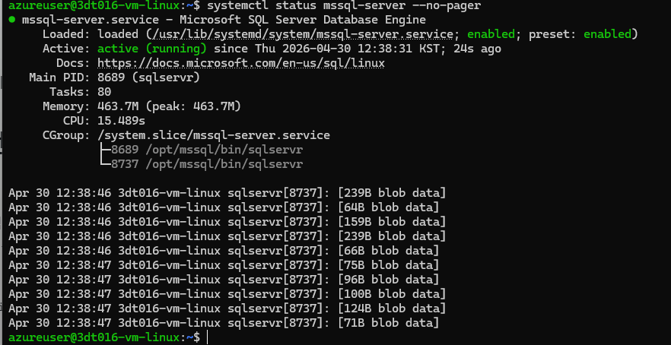This screenshot has width=671, height=345.
Task: Click the Tasks: 80 line
Action: pyautogui.click(x=80, y=92)
